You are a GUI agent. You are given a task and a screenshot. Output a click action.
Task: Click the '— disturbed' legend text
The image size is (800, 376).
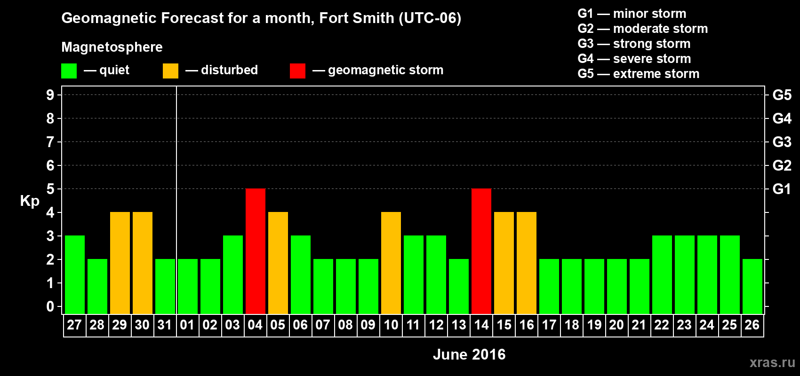(222, 70)
